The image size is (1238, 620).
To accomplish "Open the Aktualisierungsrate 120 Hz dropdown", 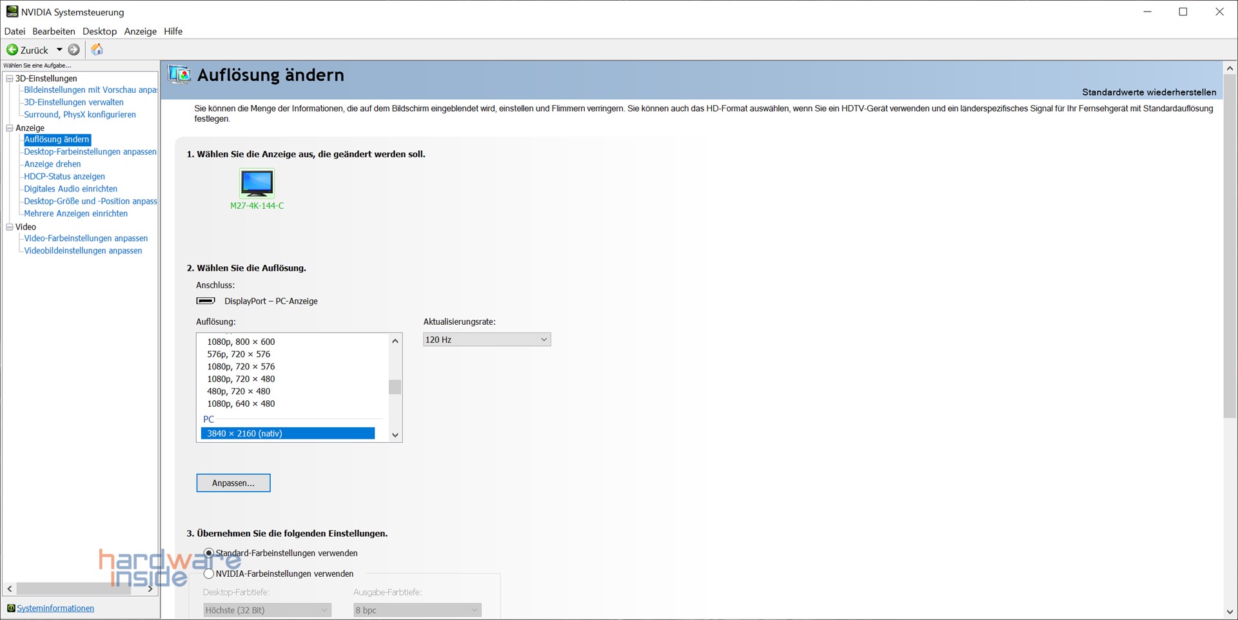I will coord(486,340).
